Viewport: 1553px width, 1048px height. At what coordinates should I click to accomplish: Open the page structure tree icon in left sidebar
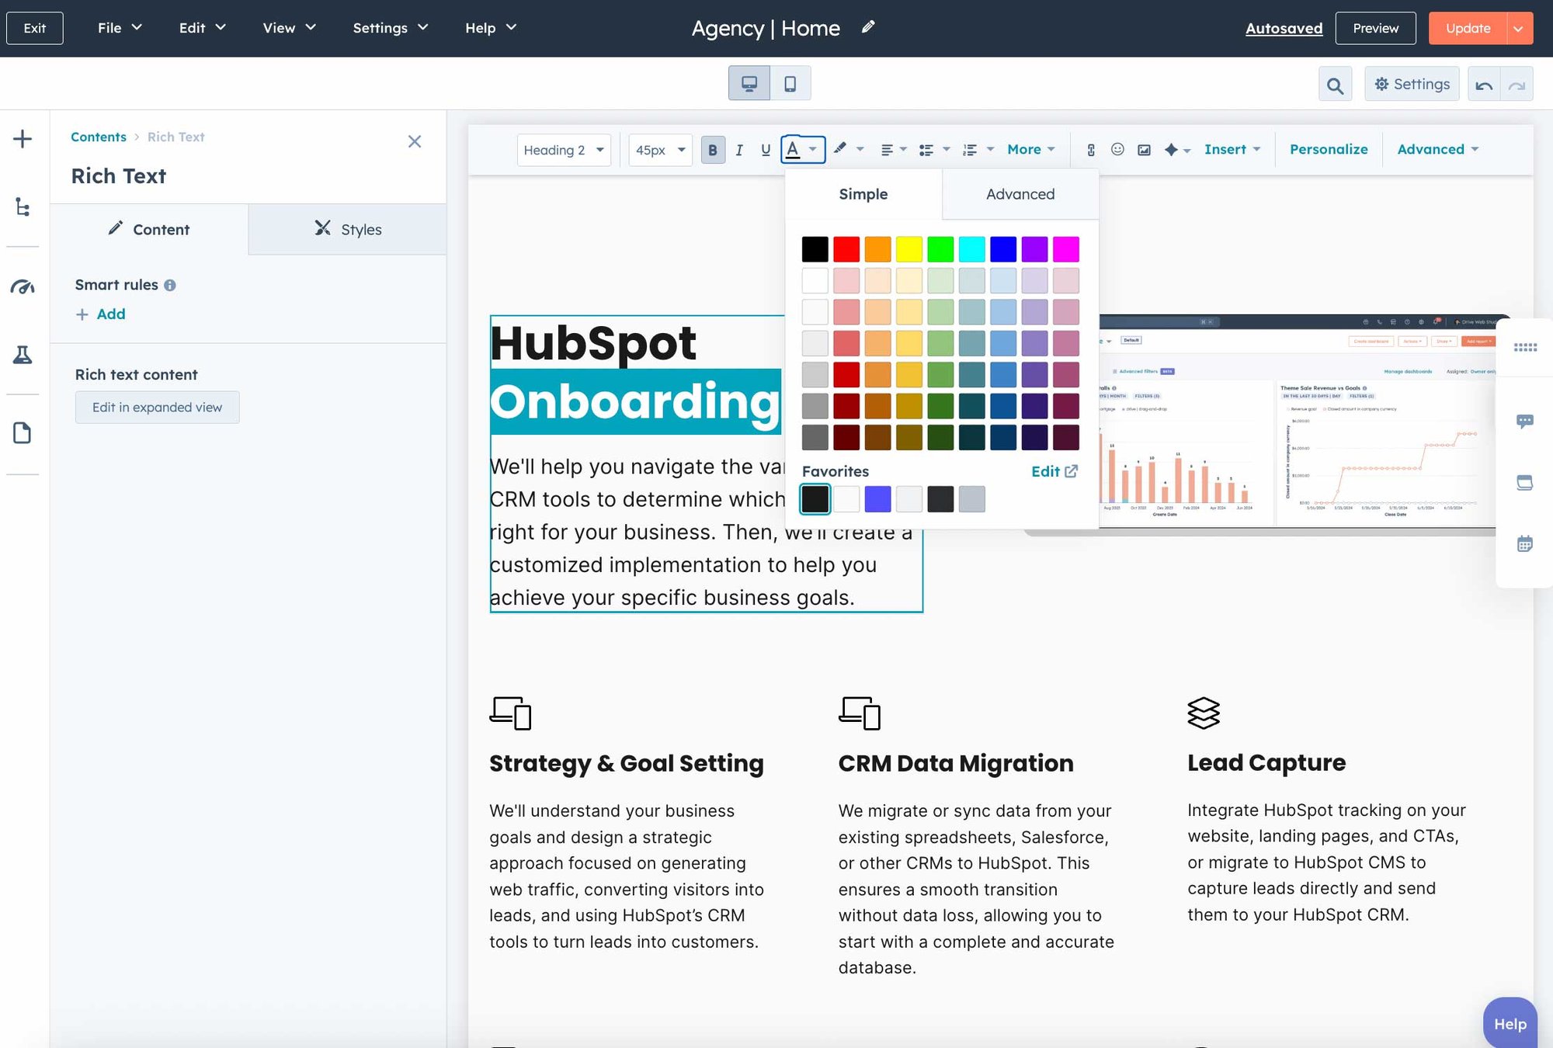click(23, 207)
